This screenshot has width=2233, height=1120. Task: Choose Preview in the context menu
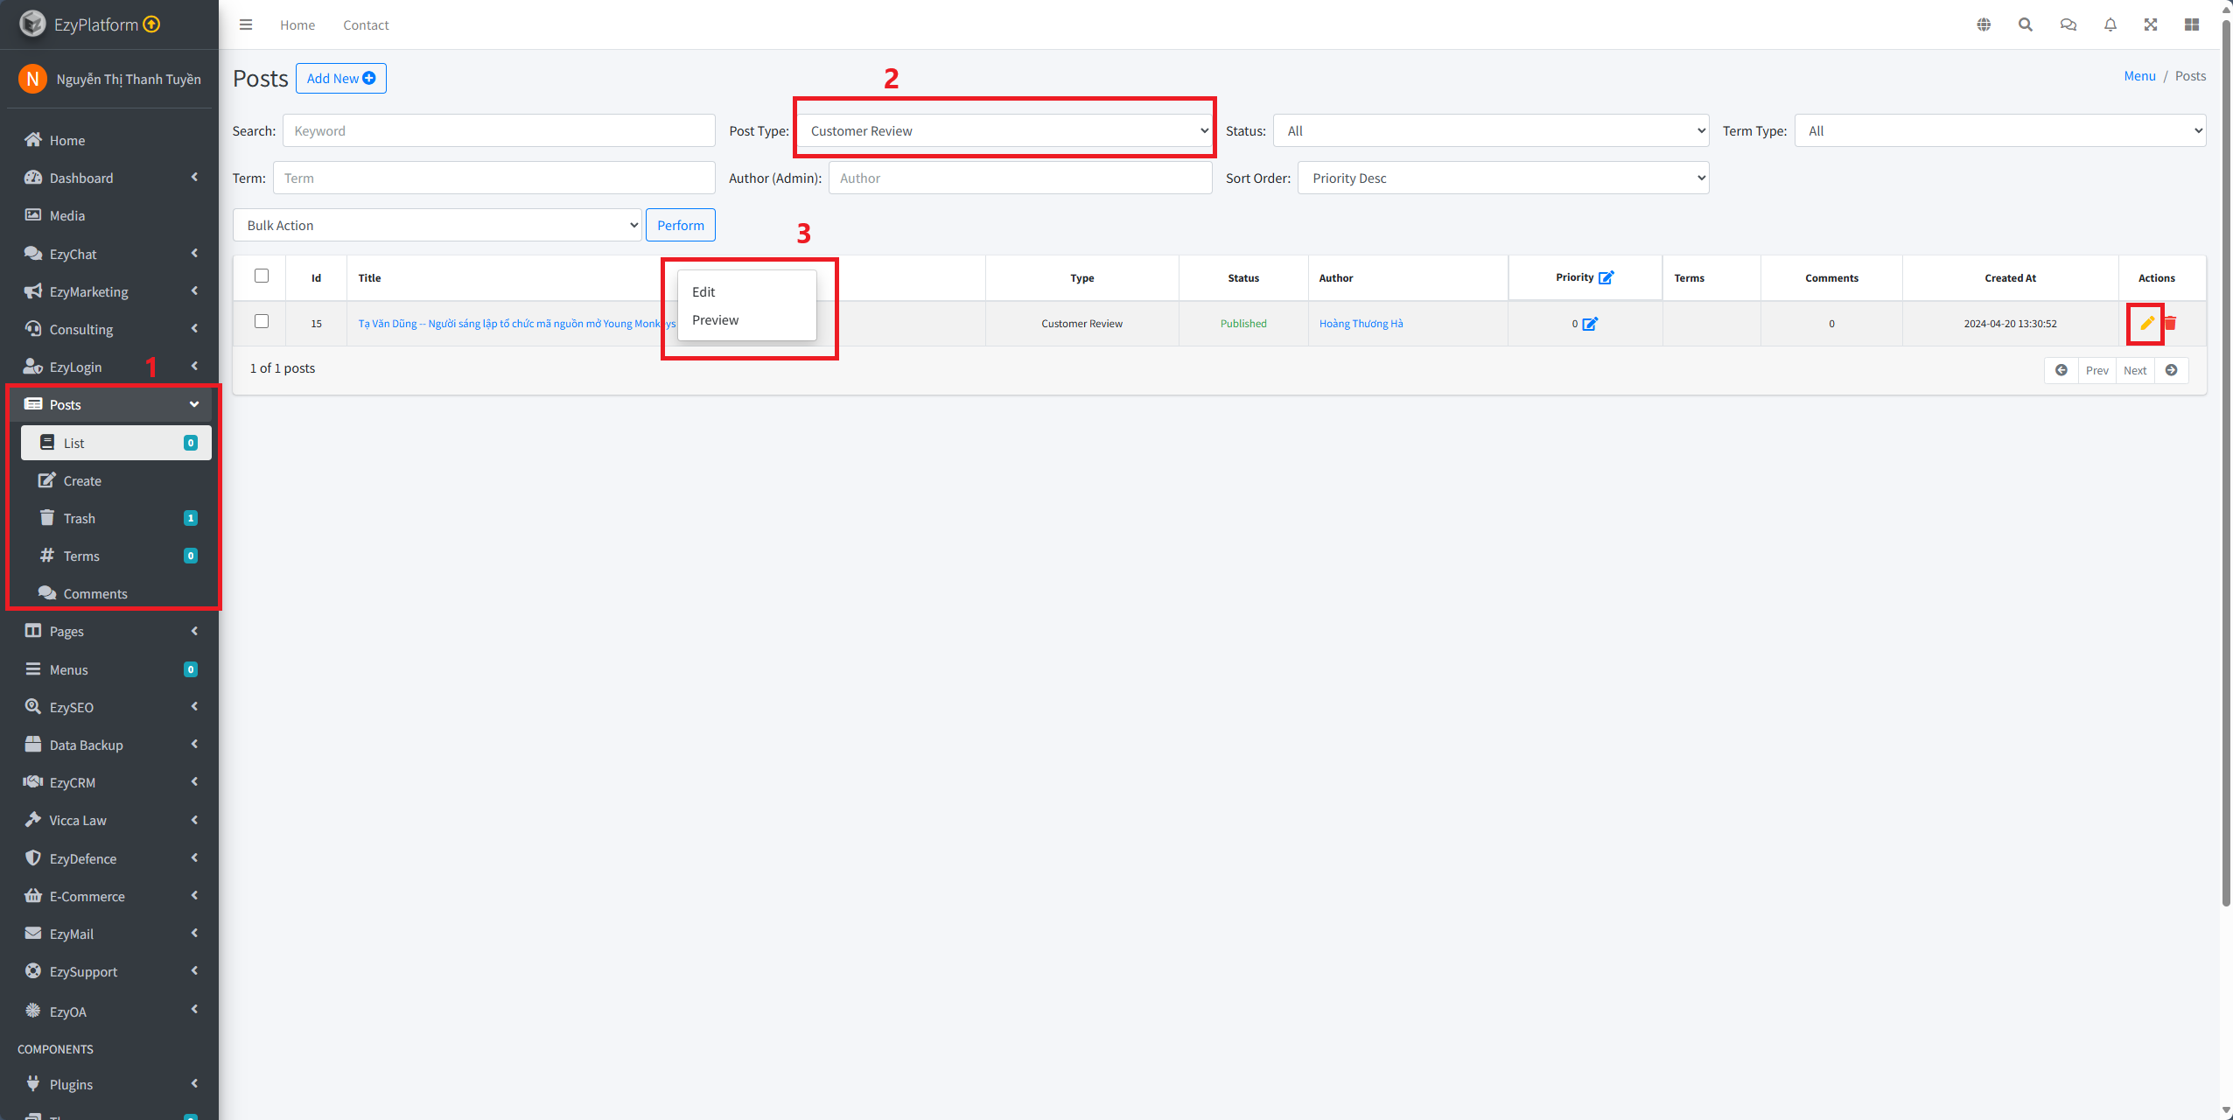(x=747, y=319)
